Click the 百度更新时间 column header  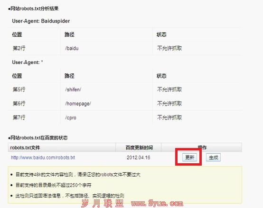(x=139, y=148)
